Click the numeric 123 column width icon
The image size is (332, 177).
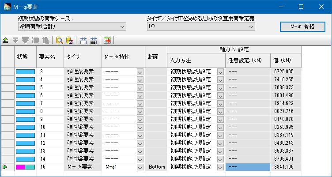[x=94, y=40]
